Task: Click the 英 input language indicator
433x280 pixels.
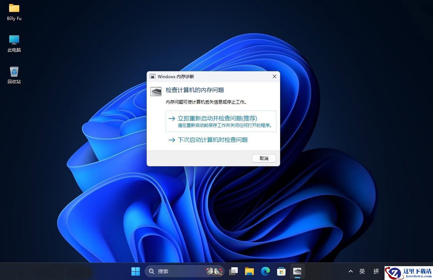Action: coord(362,271)
